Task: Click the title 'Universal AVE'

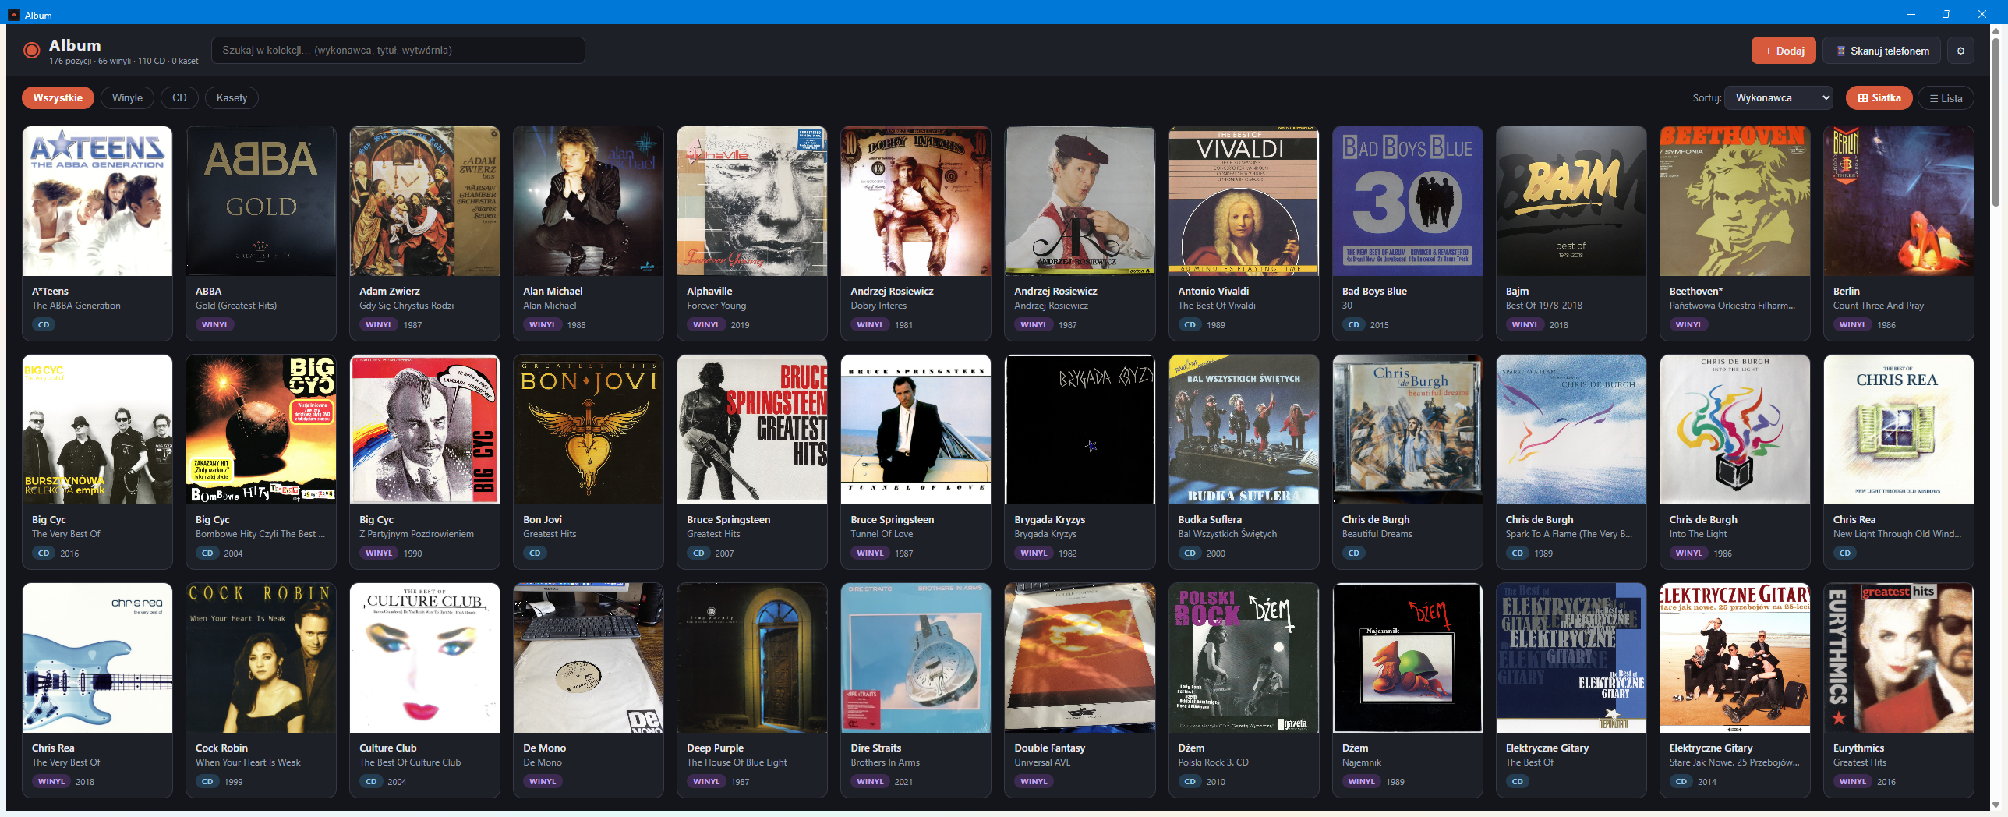Action: [1042, 762]
